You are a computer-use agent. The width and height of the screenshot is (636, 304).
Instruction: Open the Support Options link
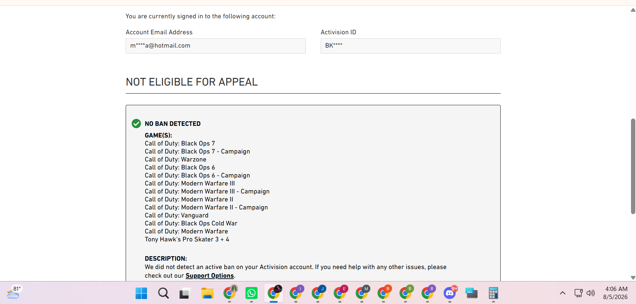click(x=210, y=276)
